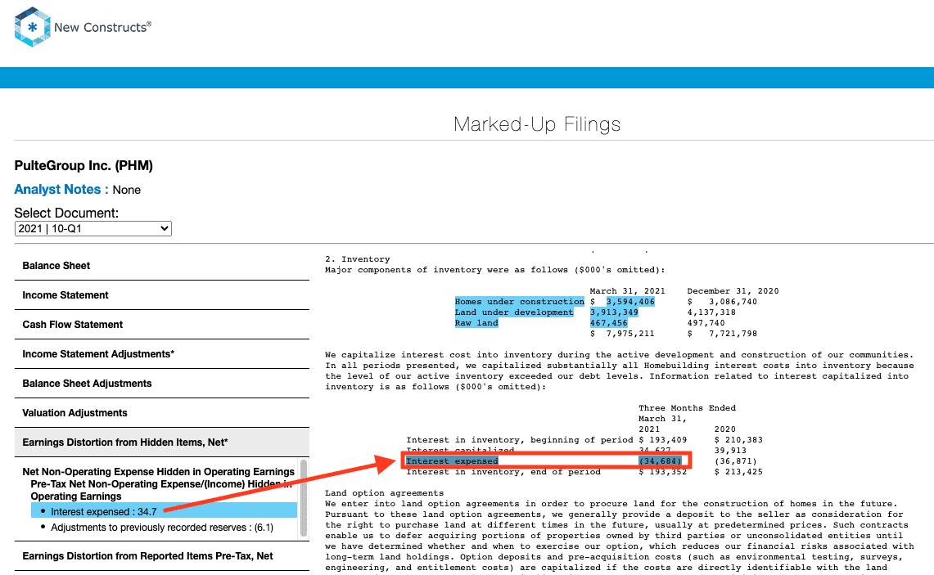
Task: Click the highlighted value 3,913,349
Action: pos(614,312)
